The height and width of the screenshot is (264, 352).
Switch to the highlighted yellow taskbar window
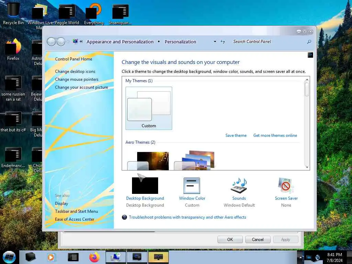[x=158, y=257]
